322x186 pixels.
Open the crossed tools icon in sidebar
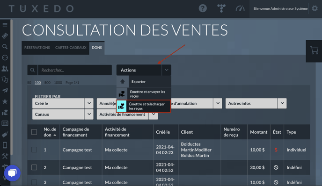5,156
